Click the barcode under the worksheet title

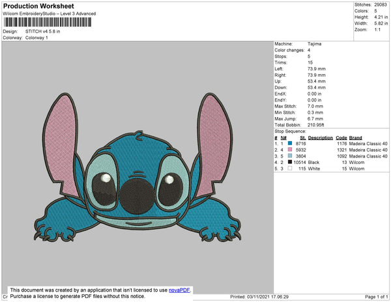point(46,22)
